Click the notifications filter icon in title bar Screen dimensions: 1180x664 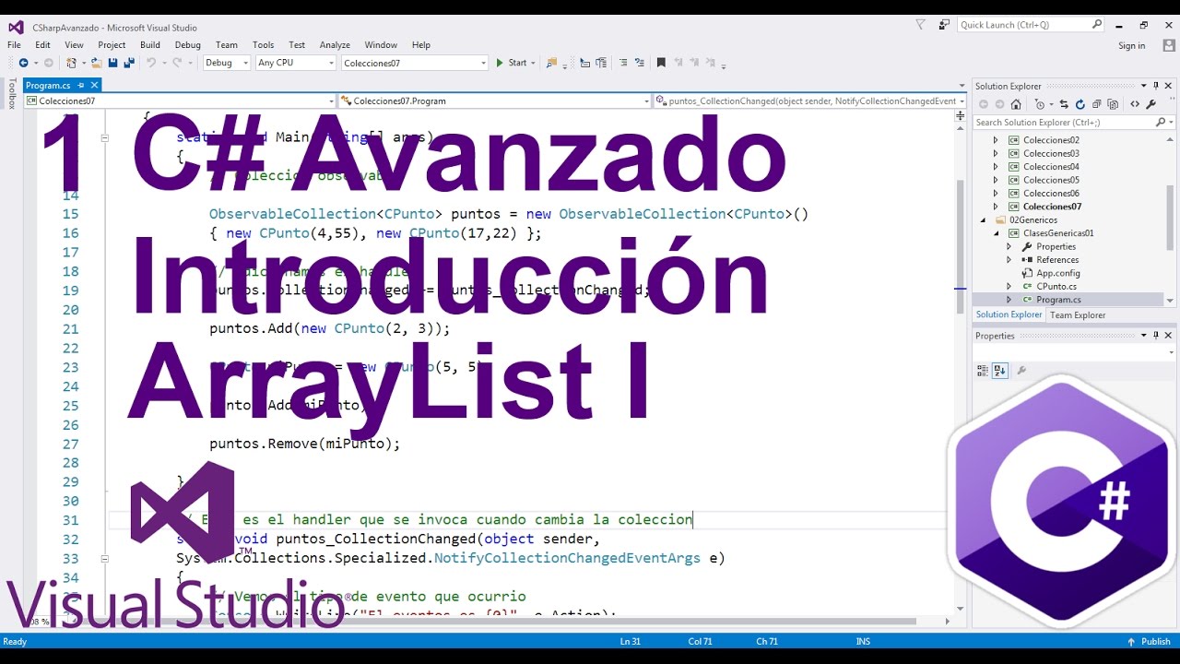point(921,24)
